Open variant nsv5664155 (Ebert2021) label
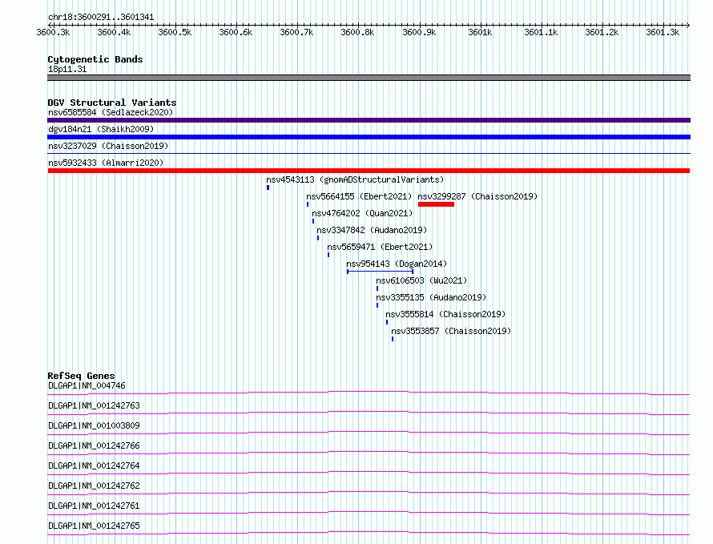 pyautogui.click(x=359, y=196)
